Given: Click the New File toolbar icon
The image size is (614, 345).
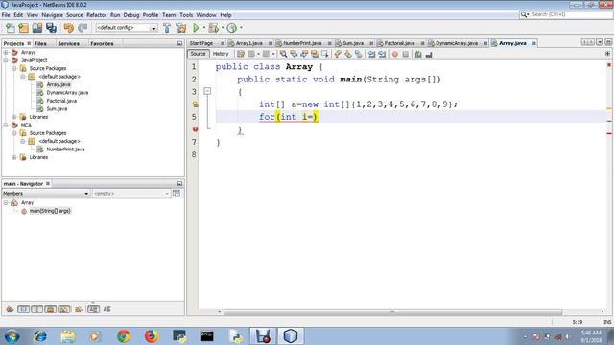Looking at the screenshot, I should 11,28.
